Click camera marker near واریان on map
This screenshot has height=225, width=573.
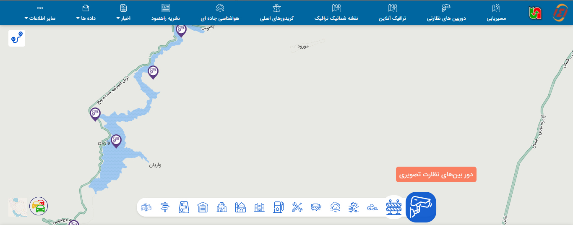pos(116,140)
